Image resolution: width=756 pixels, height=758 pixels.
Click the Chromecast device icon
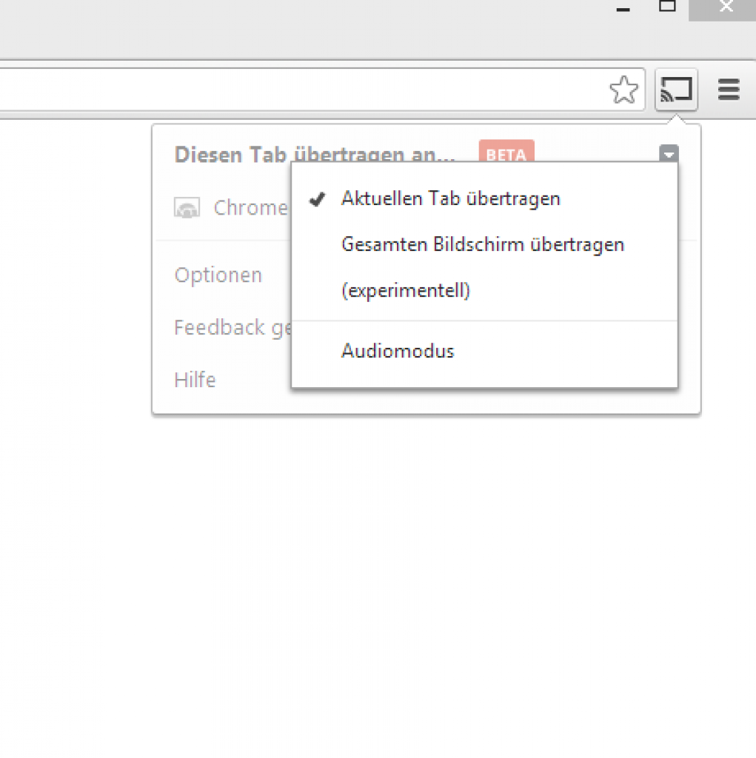(187, 208)
